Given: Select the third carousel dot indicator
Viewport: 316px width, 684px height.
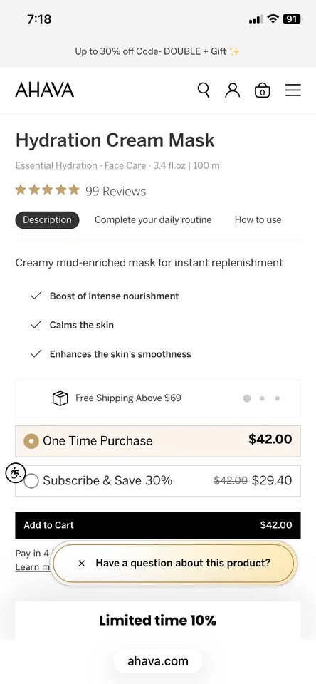Looking at the screenshot, I should point(277,398).
